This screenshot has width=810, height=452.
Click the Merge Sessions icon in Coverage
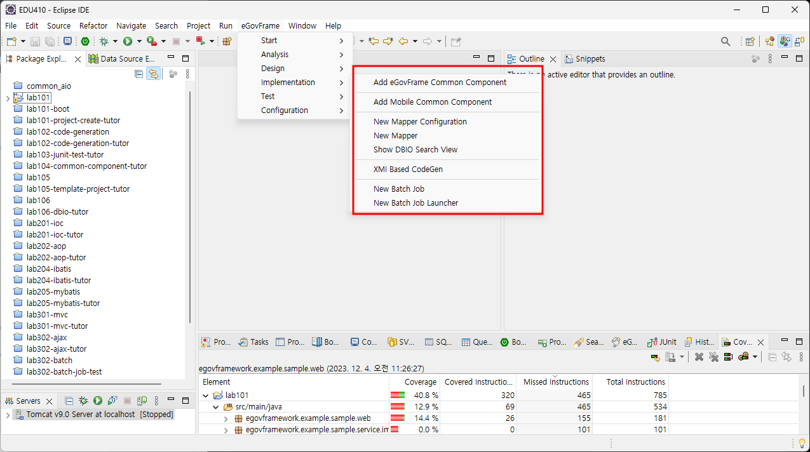(728, 357)
